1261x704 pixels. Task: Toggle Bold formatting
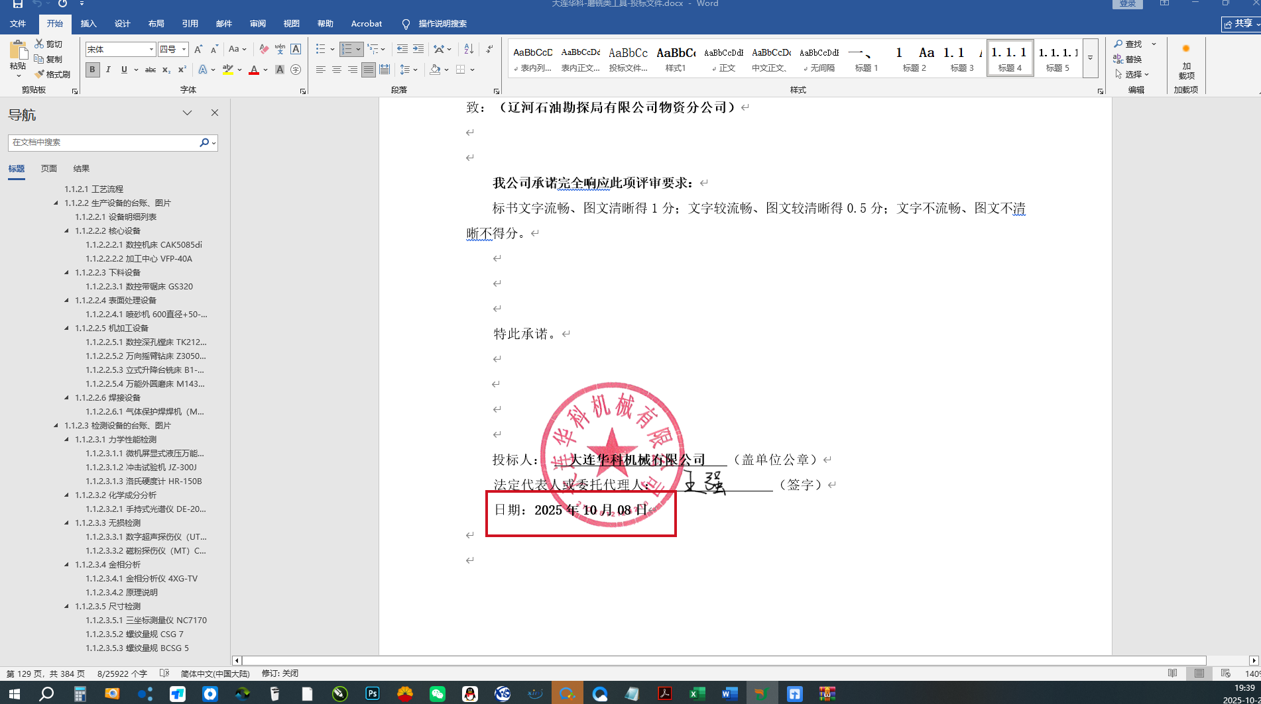click(93, 70)
